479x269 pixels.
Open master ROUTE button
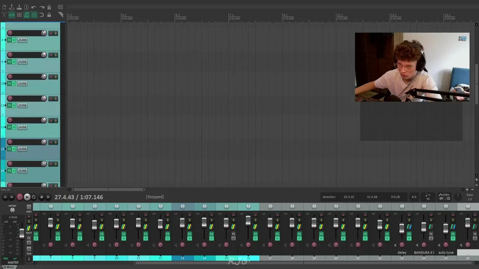tap(29, 228)
